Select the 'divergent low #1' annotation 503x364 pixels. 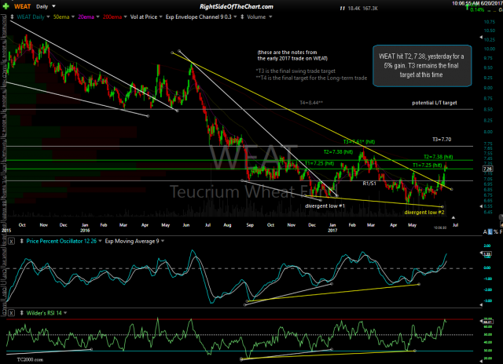coord(325,206)
